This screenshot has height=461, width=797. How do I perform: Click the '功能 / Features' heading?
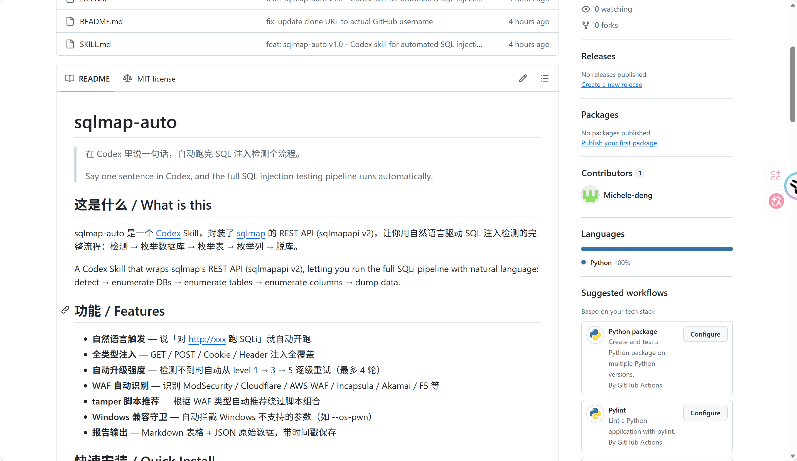coord(120,311)
